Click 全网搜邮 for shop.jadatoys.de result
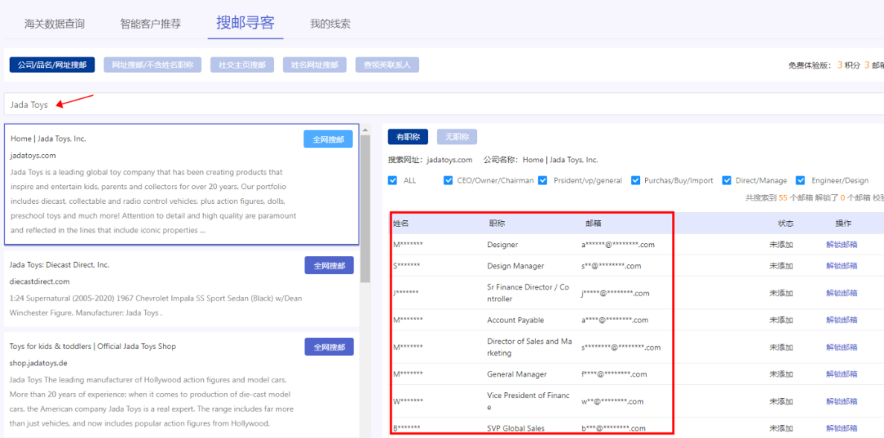The height and width of the screenshot is (438, 884). click(x=329, y=346)
